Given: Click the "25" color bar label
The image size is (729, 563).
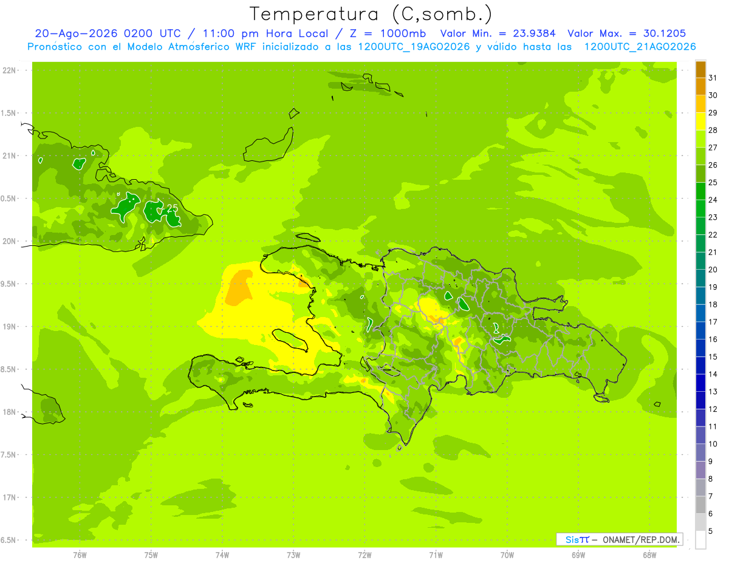Looking at the screenshot, I should [x=713, y=182].
